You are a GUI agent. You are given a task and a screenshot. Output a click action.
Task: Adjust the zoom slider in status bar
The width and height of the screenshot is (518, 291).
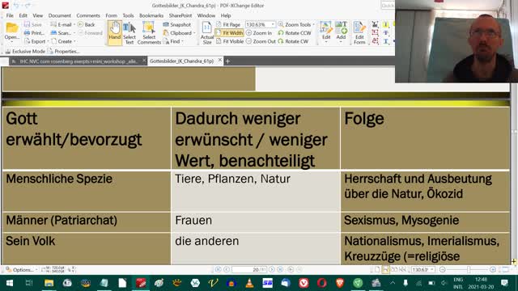point(468,269)
